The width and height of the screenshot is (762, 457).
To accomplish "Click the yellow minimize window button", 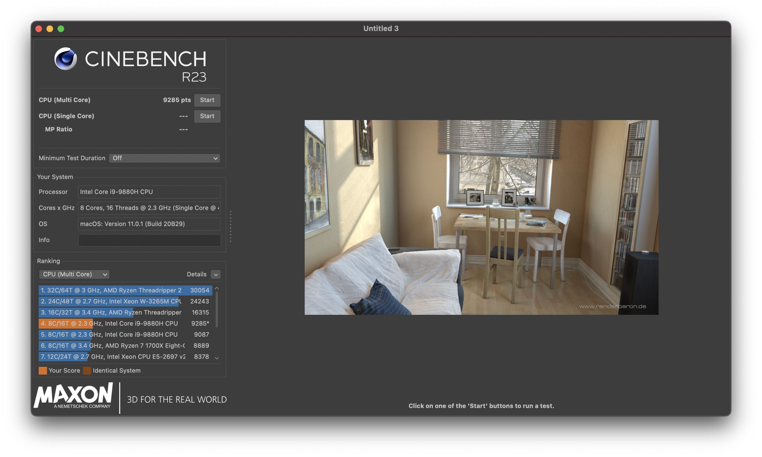I will 50,29.
